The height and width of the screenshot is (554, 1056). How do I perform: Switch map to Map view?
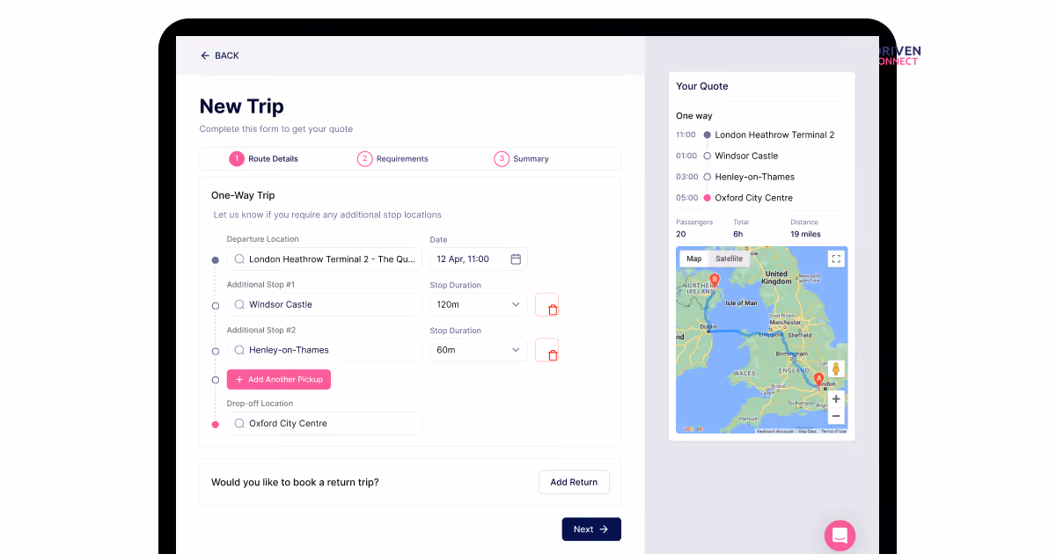tap(694, 259)
